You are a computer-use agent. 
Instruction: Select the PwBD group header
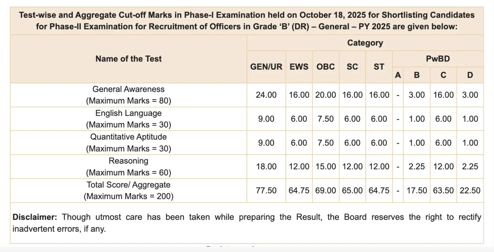(x=438, y=59)
